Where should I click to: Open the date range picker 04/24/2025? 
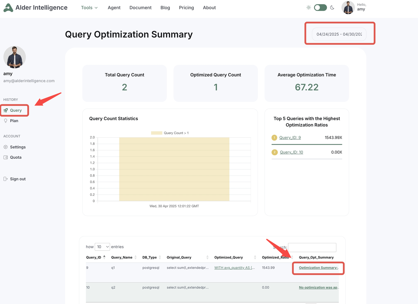coord(339,34)
